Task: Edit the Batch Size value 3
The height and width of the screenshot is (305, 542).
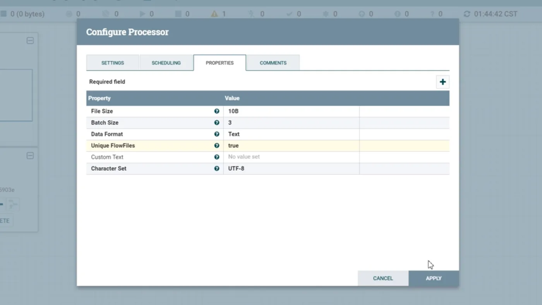Action: pyautogui.click(x=291, y=123)
